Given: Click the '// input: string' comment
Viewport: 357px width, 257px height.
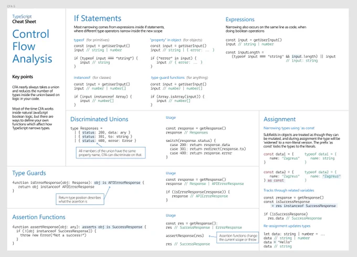Looking at the screenshot, I should coord(302,60).
